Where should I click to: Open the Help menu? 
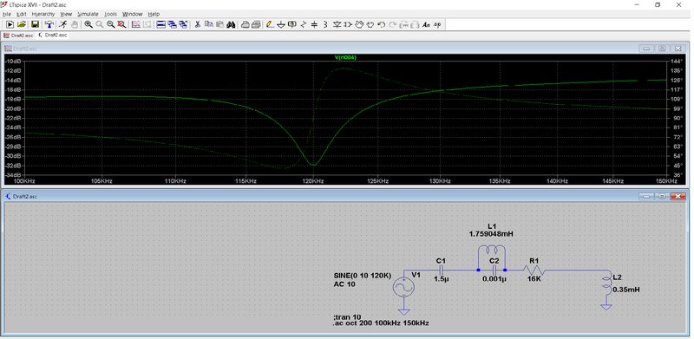(154, 14)
